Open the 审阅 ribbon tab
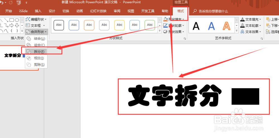Screen dimensions: 279x138 point(117,11)
